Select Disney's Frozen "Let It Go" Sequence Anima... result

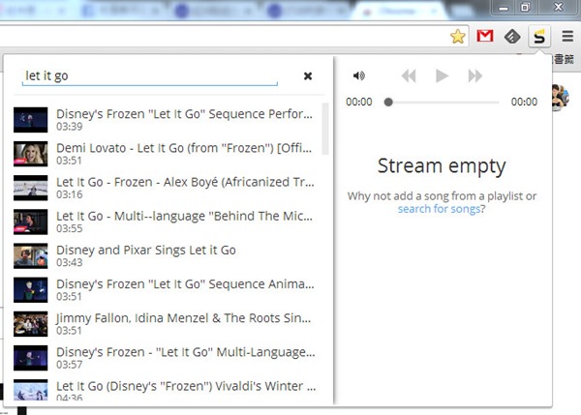tap(167, 290)
